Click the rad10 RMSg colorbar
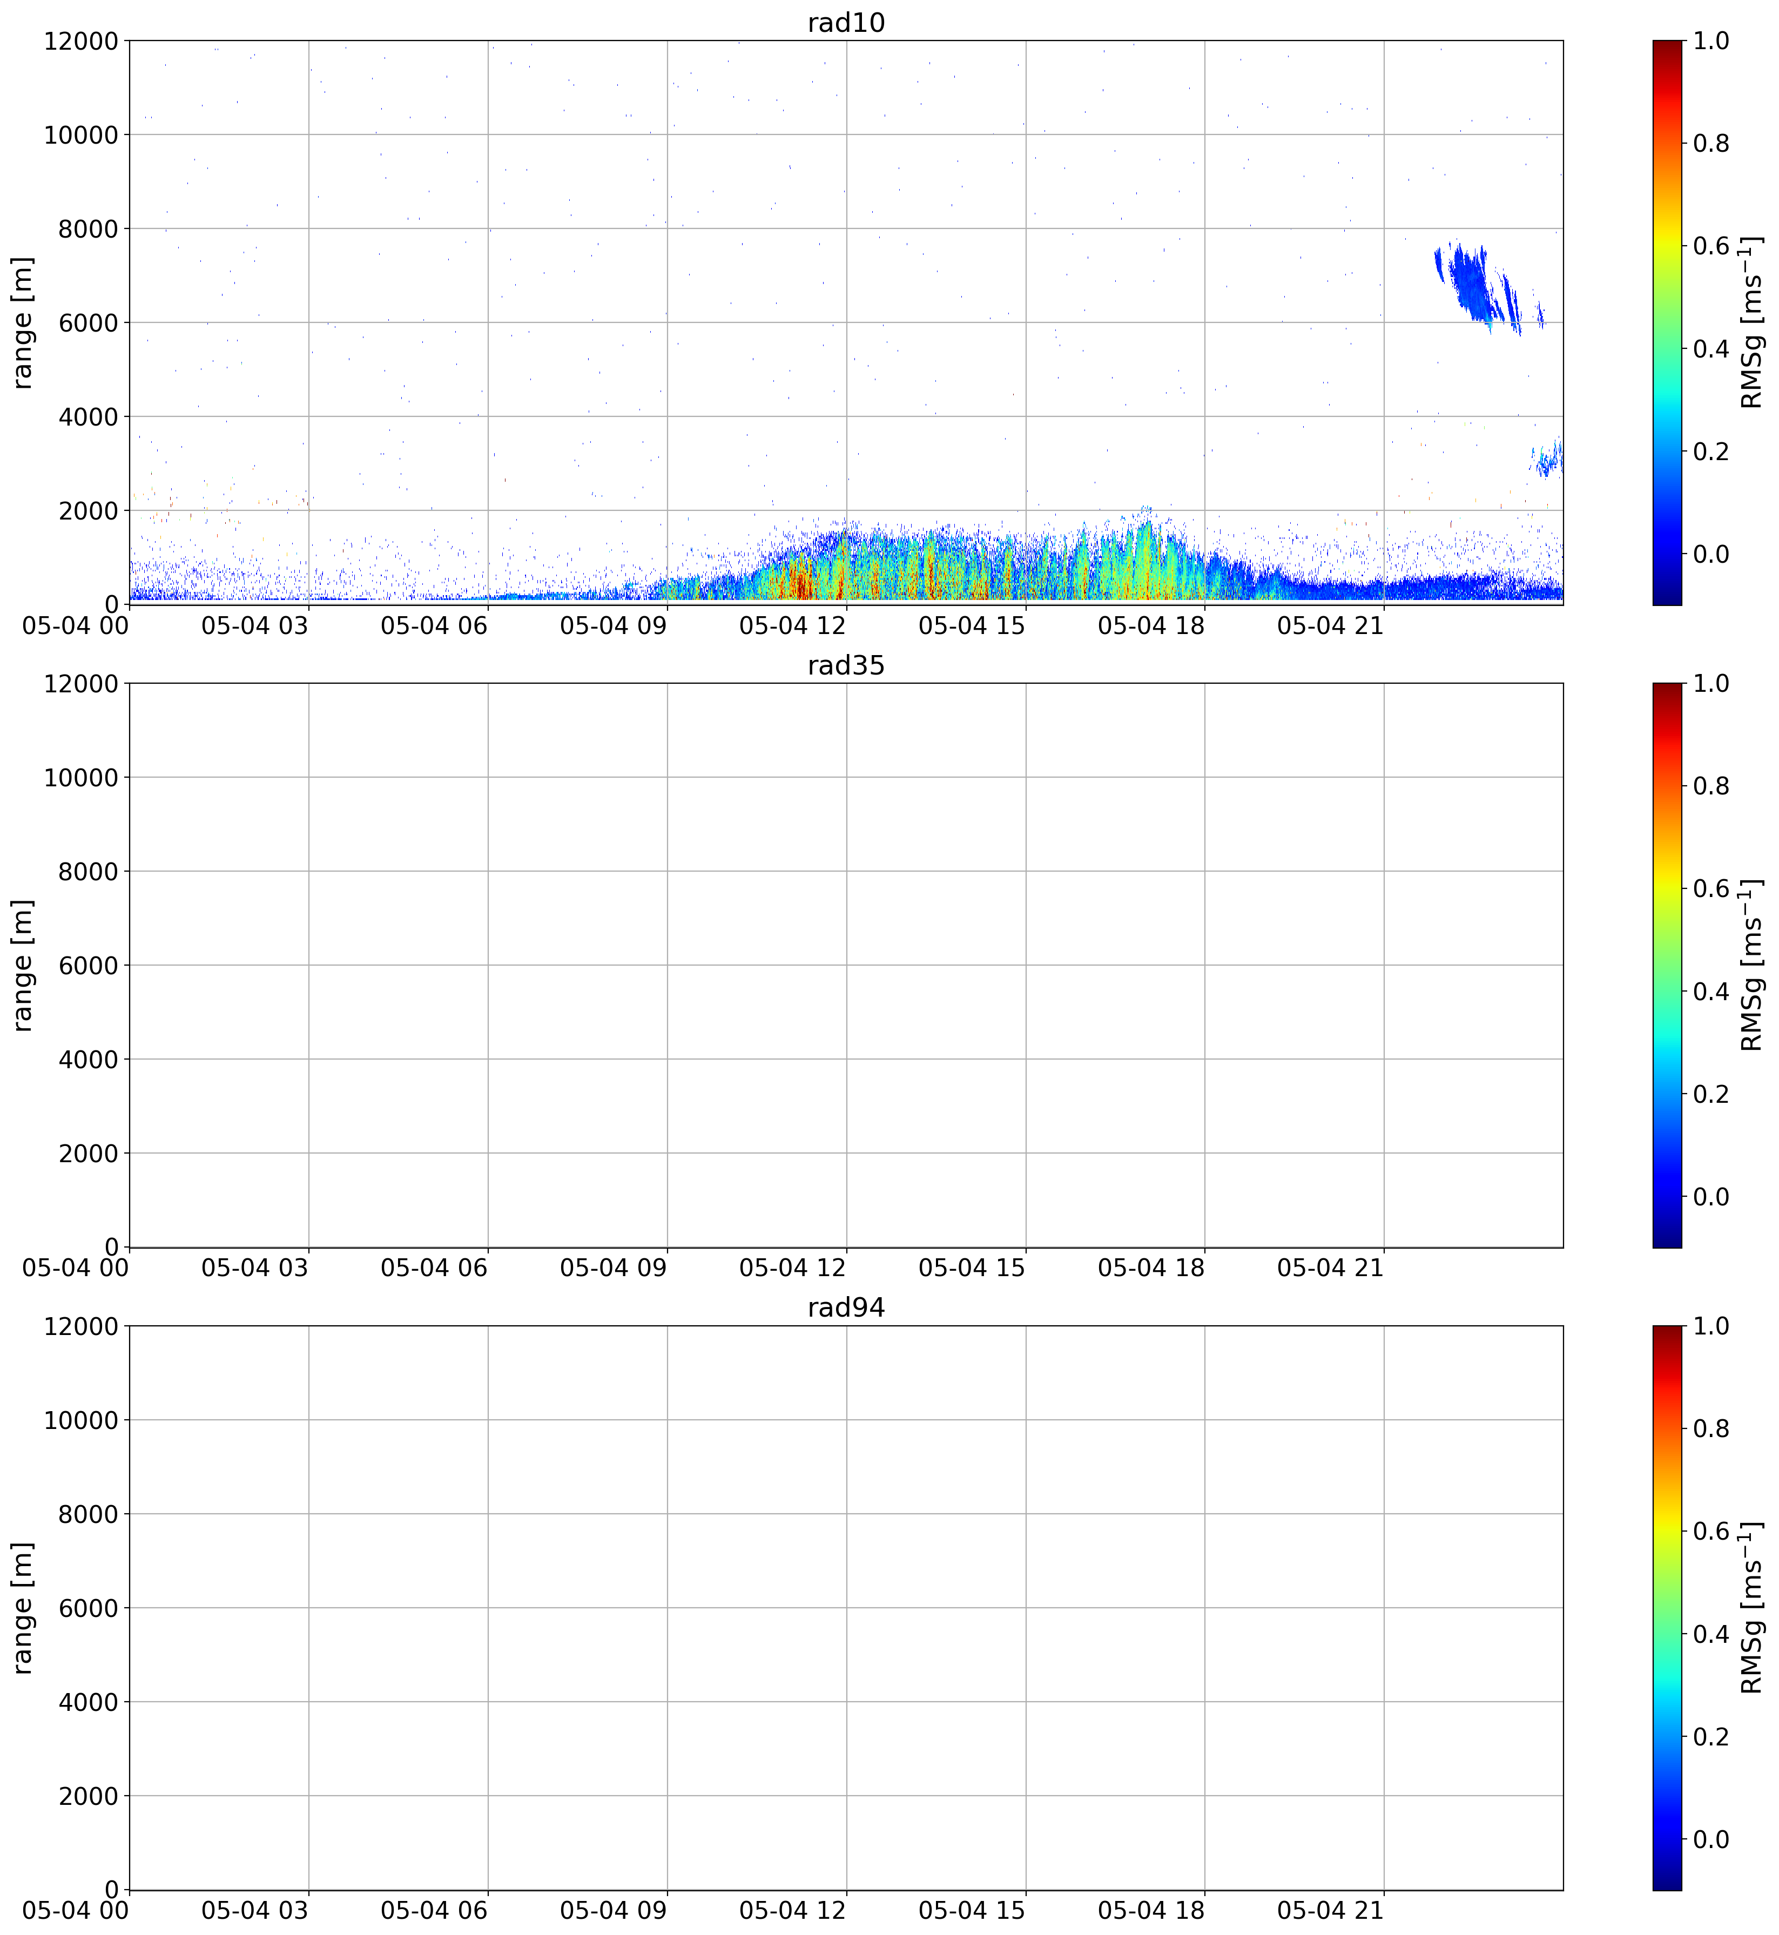 pyautogui.click(x=1666, y=322)
